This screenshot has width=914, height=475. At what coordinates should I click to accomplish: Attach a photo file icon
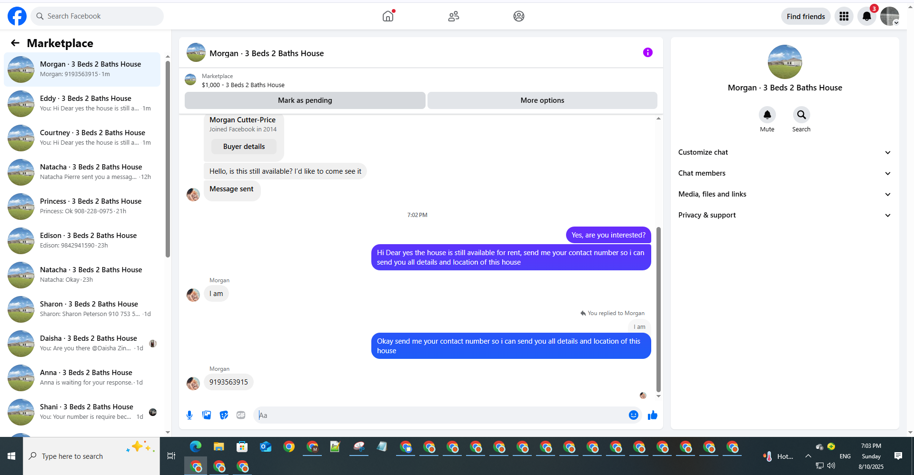click(x=207, y=415)
